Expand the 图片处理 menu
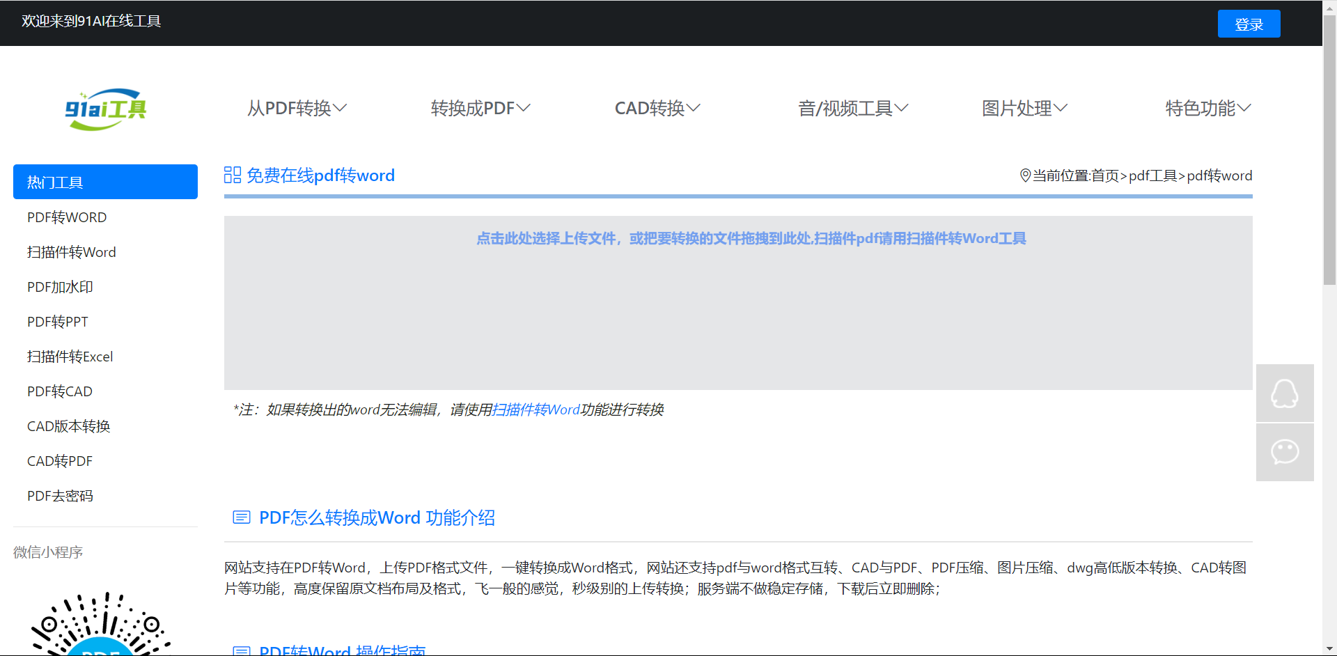Viewport: 1337px width, 656px height. pos(1024,108)
